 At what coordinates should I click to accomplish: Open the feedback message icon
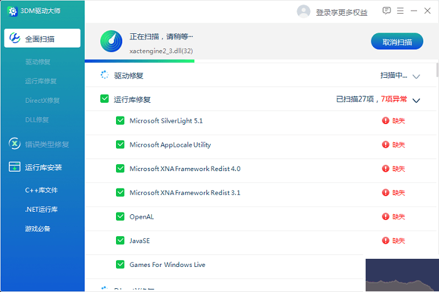coord(386,11)
